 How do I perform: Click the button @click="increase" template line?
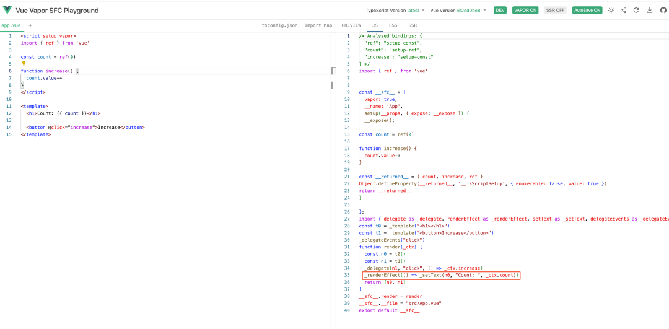coord(85,127)
